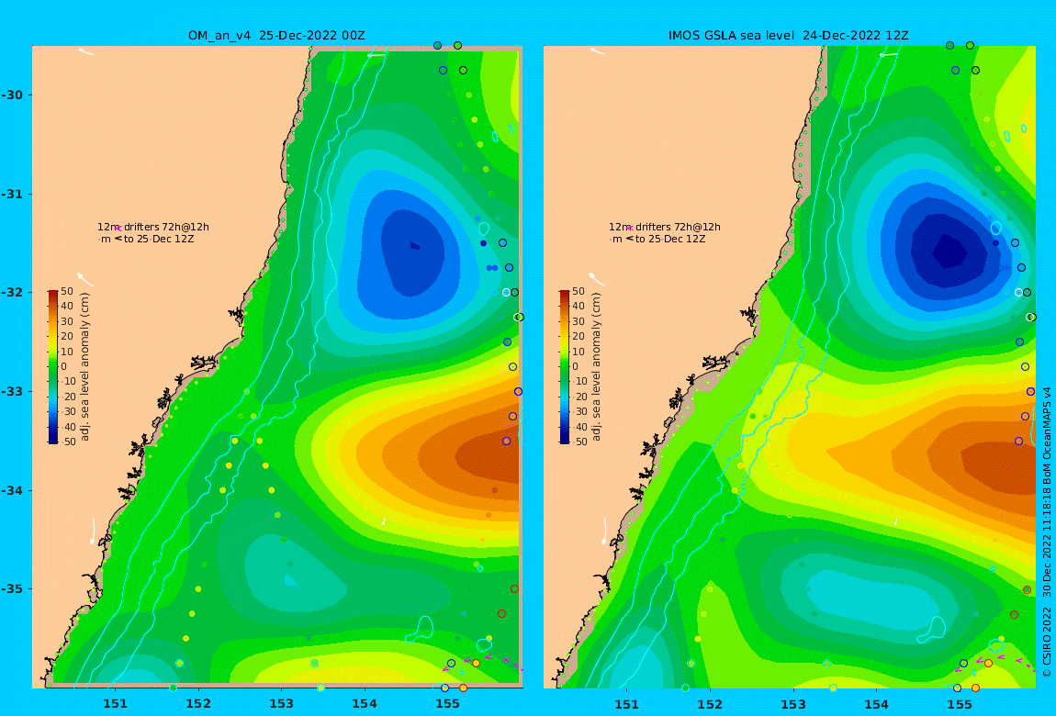Click the '0' tick on right colorbar
1056x716 pixels.
(575, 367)
